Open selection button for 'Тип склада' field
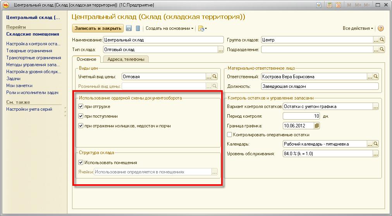 click(221, 50)
